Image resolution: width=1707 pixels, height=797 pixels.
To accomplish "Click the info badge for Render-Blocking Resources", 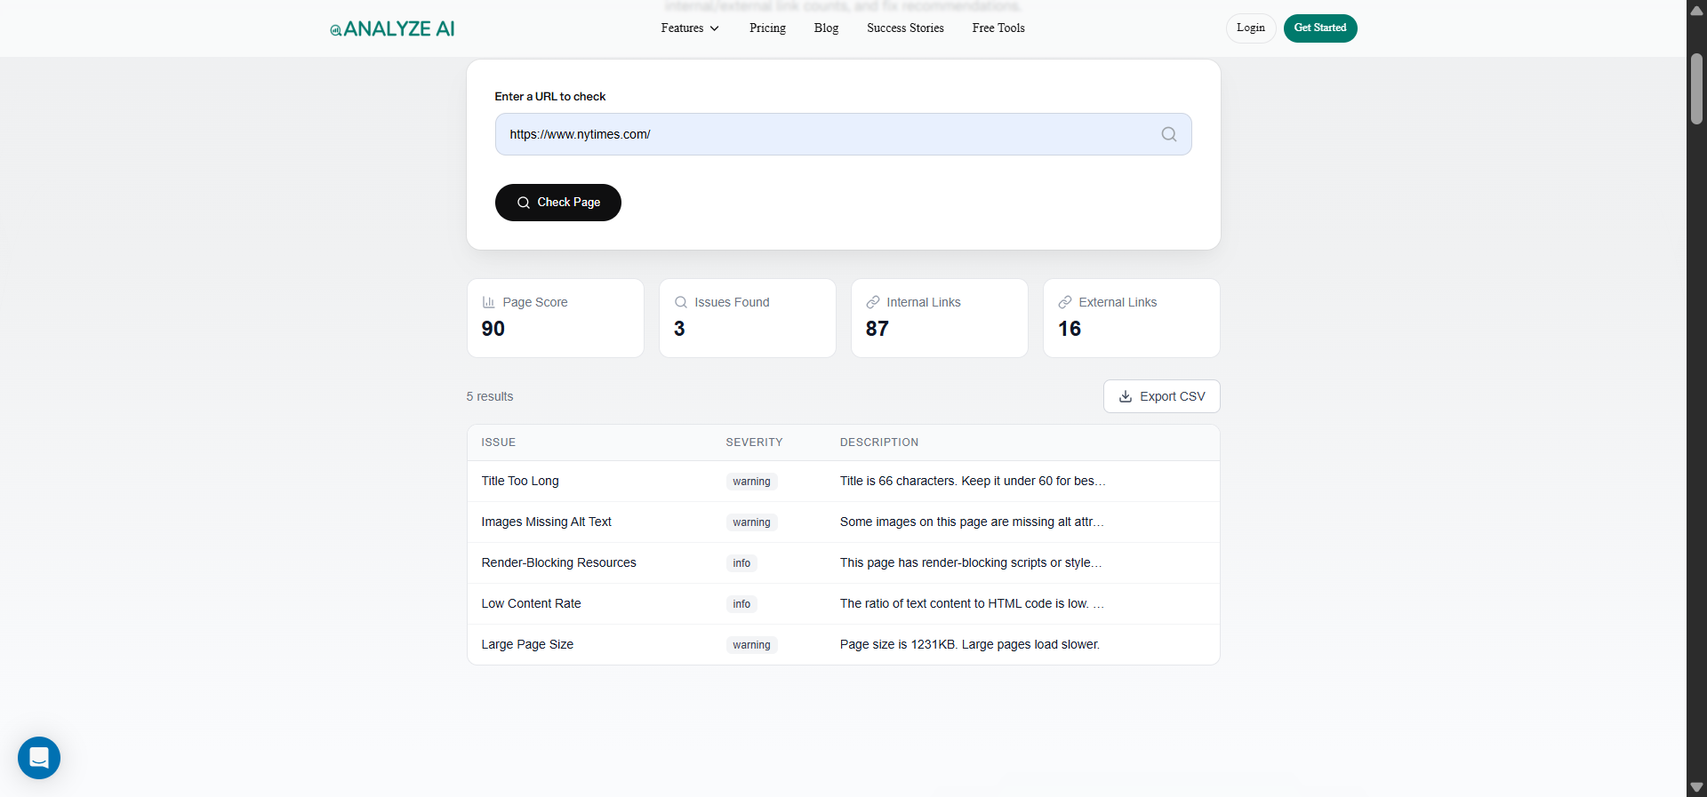I will coord(741,563).
